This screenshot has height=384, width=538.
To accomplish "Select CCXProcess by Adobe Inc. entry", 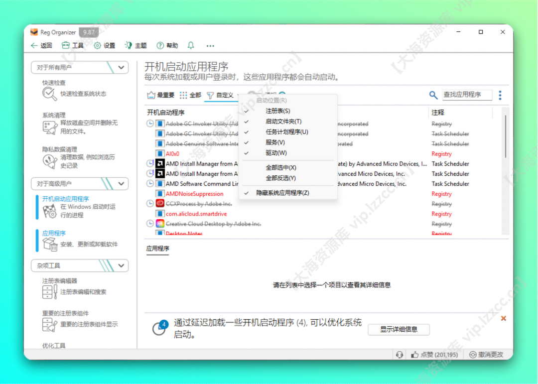I will pyautogui.click(x=199, y=204).
